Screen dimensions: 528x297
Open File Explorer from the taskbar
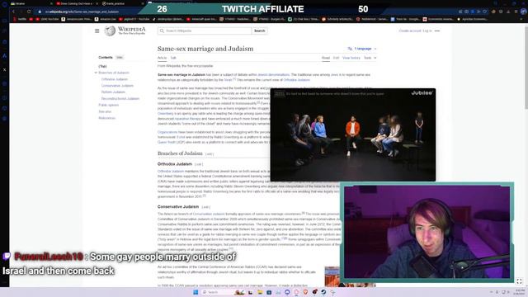(260, 292)
